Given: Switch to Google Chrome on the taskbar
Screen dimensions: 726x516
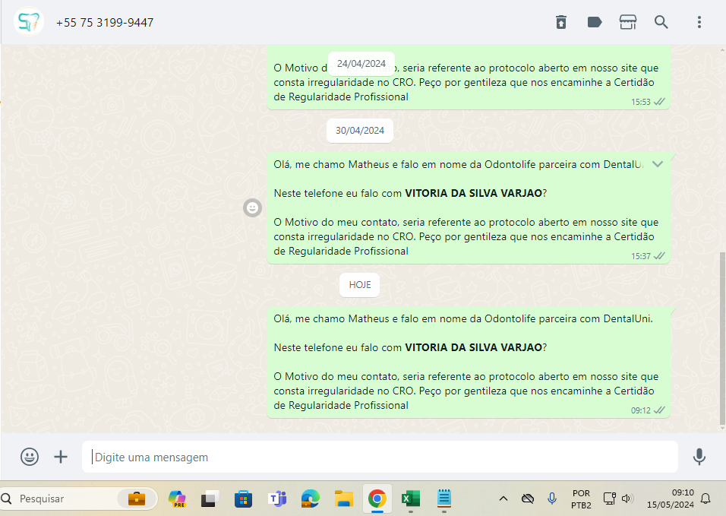Looking at the screenshot, I should [x=377, y=499].
